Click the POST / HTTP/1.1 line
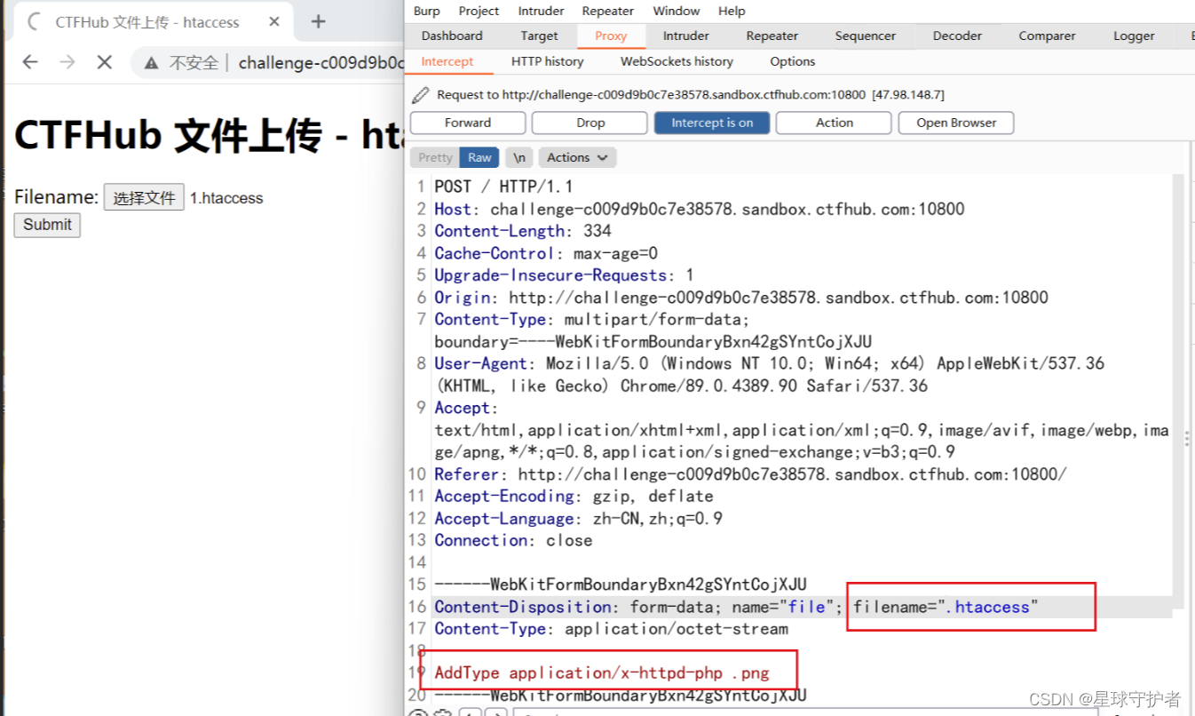1195x716 pixels. click(x=503, y=187)
